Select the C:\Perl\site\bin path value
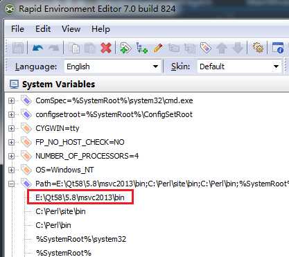289x257 pixels. pyautogui.click(x=60, y=211)
